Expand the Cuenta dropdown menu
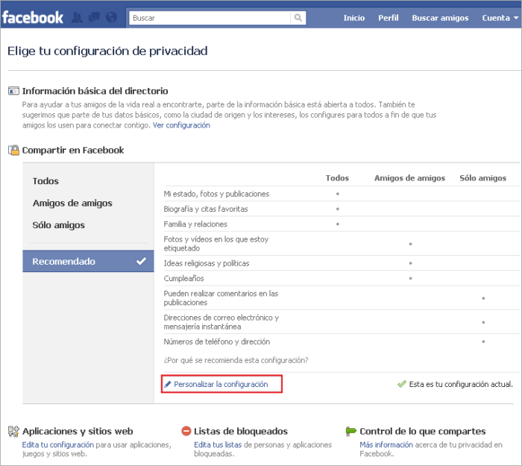 tap(500, 18)
